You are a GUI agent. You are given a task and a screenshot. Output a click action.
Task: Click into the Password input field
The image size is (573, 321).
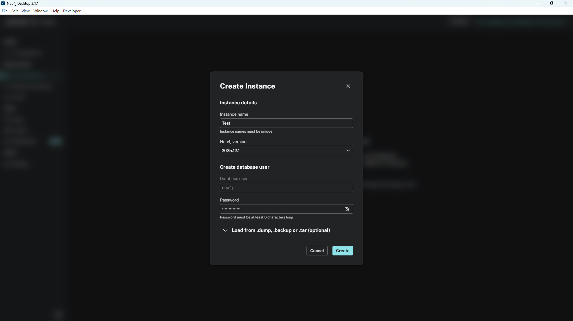coord(281,209)
